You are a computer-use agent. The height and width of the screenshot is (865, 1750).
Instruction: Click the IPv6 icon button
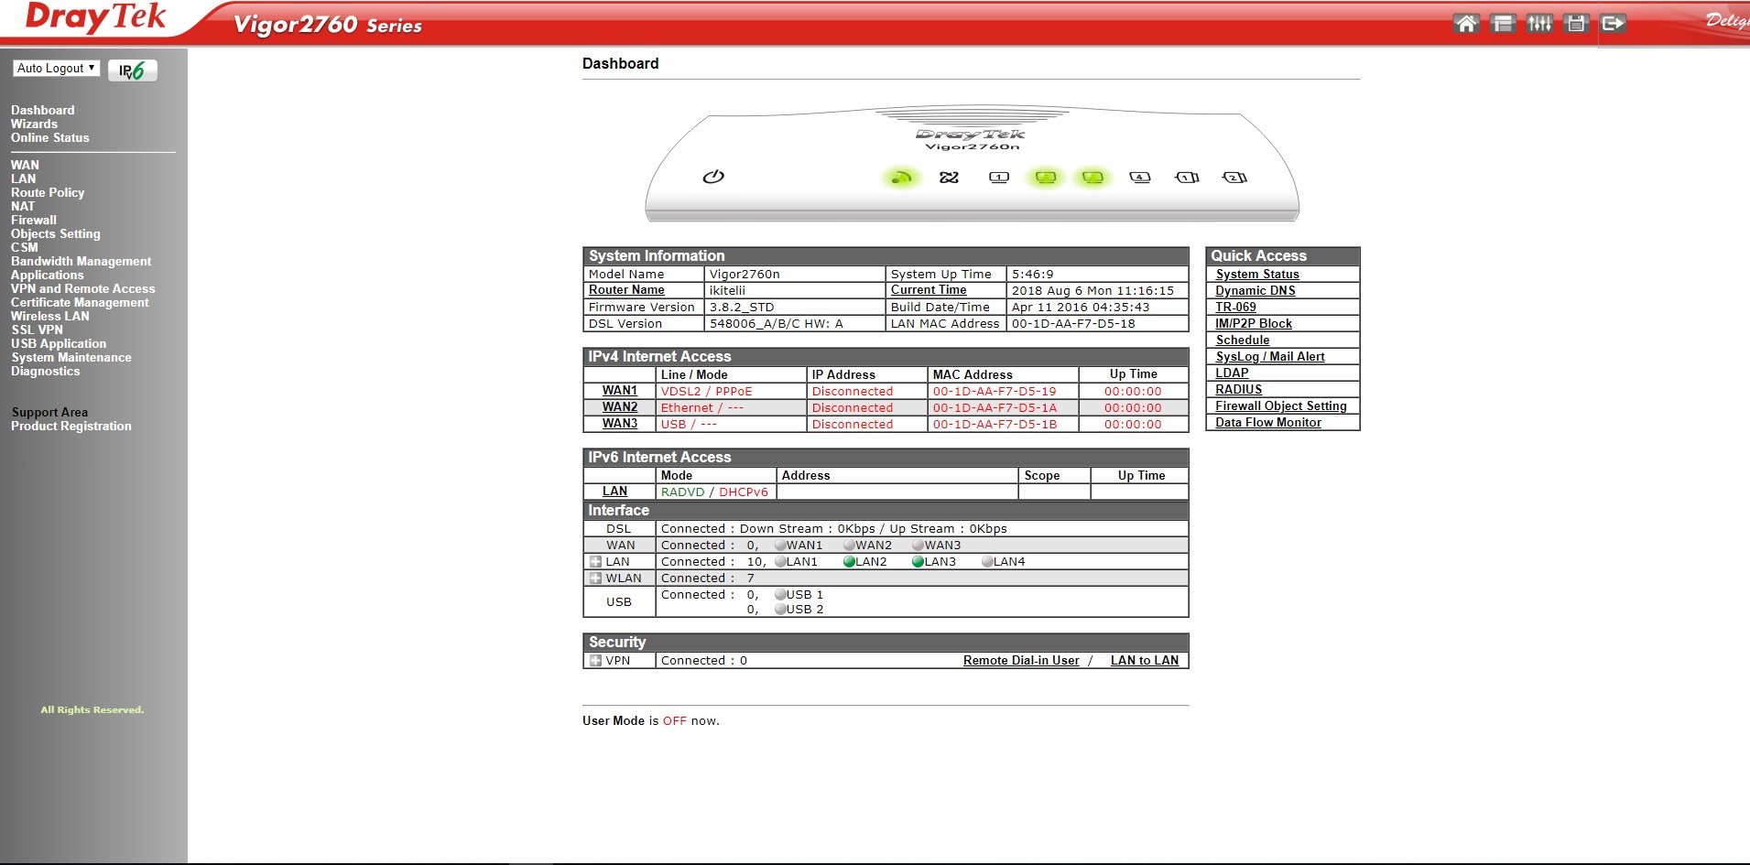coord(133,70)
